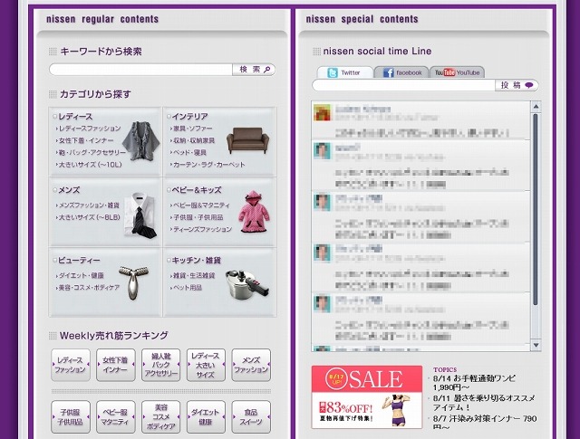Open ベッド・寝具 link
The height and width of the screenshot is (439, 580).
[189, 152]
